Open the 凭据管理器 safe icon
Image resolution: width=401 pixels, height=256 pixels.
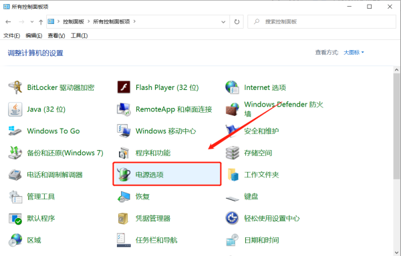124,219
